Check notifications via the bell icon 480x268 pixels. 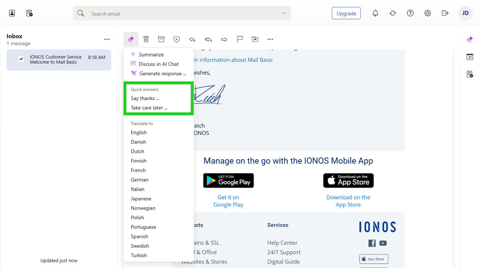[x=375, y=13]
